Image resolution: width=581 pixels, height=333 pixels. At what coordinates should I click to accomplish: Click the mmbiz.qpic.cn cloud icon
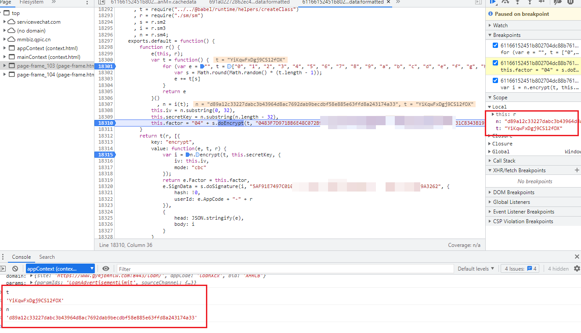[11, 39]
